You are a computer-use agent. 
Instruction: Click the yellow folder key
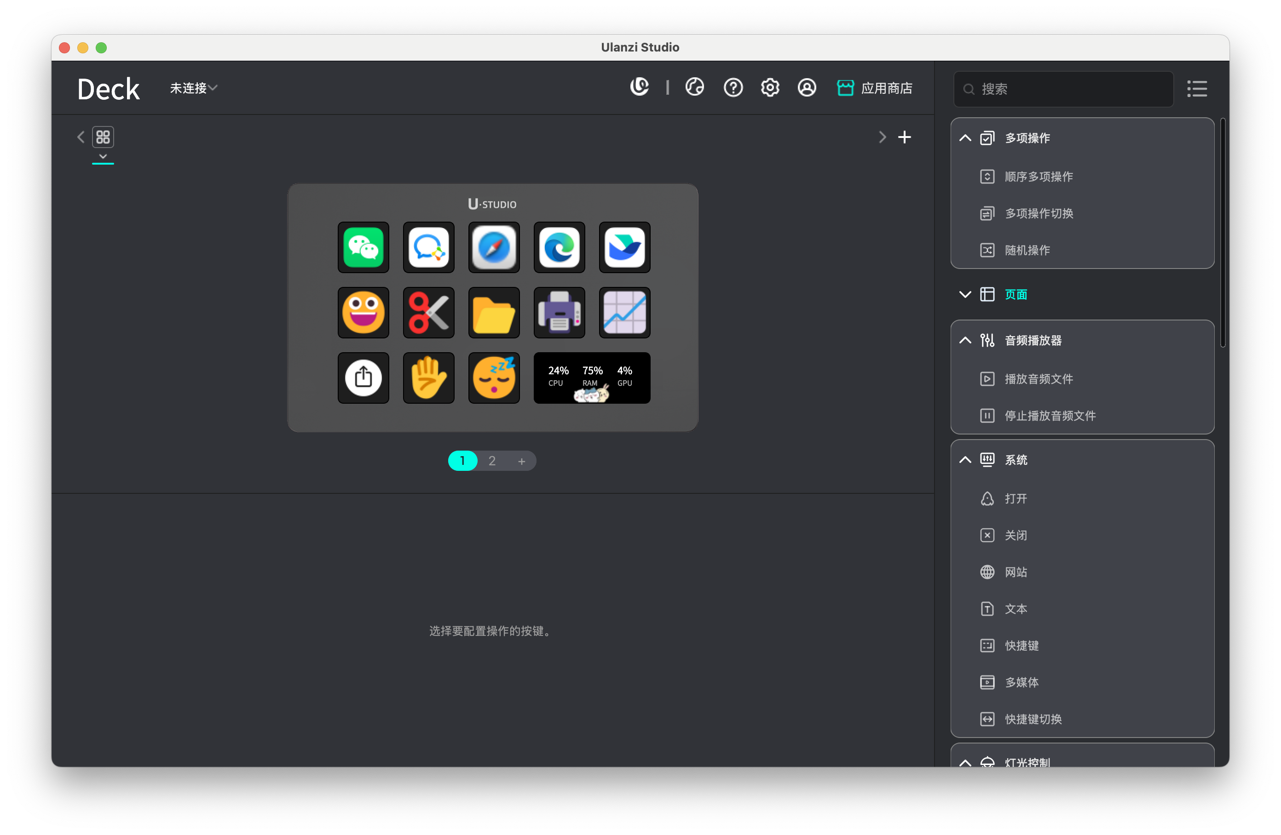point(494,313)
